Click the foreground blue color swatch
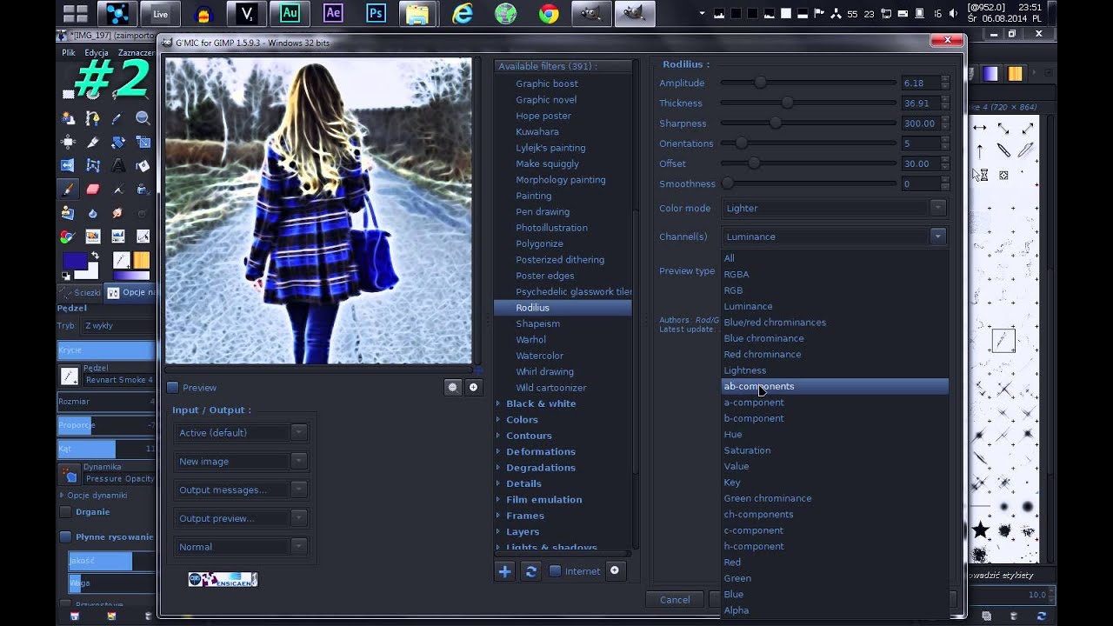 point(74,261)
